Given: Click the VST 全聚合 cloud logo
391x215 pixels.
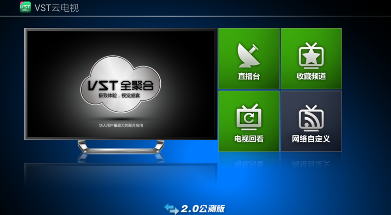Looking at the screenshot, I should click(x=121, y=84).
